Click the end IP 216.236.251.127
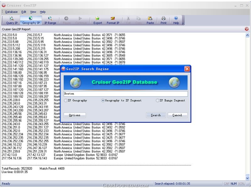The width and height of the screenshot is (251, 188). [38, 128]
